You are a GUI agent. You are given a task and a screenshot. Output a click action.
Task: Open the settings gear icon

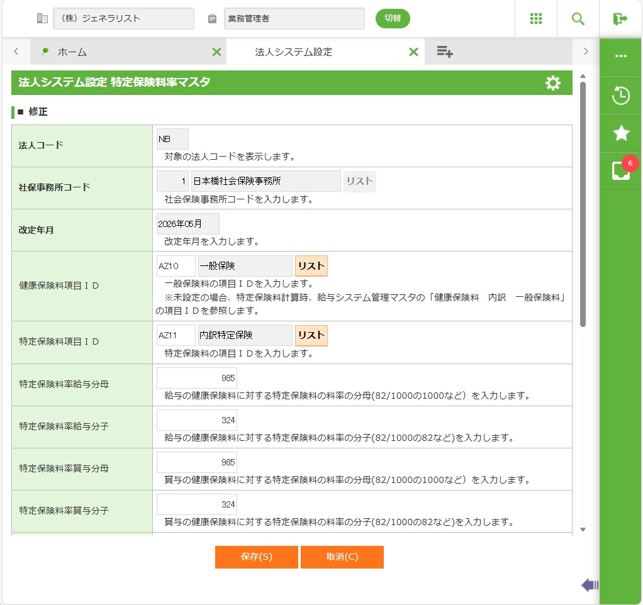coord(552,83)
